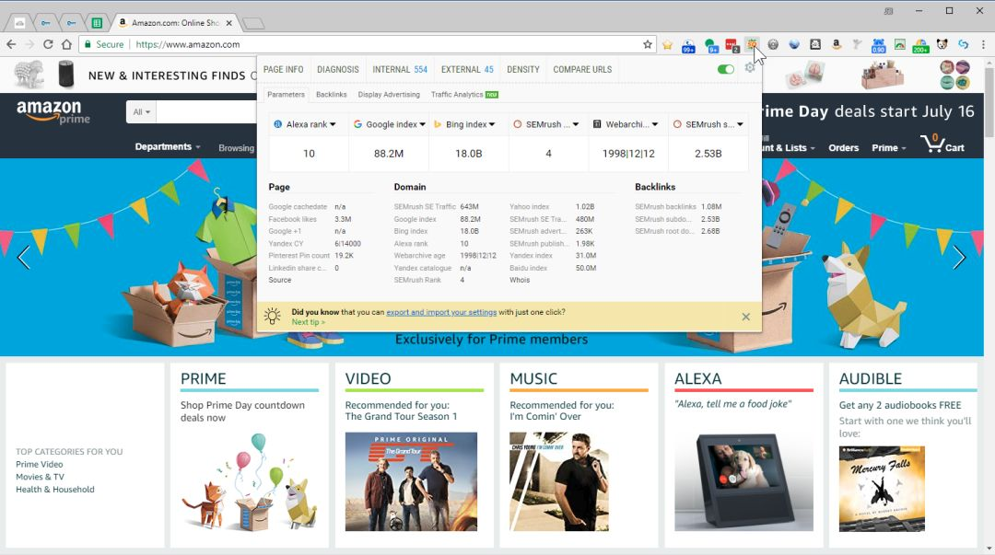995x555 pixels.
Task: Show next banner slide
Action: click(x=959, y=257)
